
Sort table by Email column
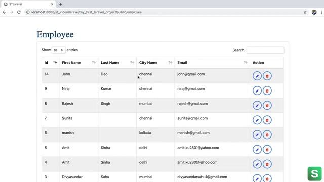[x=212, y=63]
